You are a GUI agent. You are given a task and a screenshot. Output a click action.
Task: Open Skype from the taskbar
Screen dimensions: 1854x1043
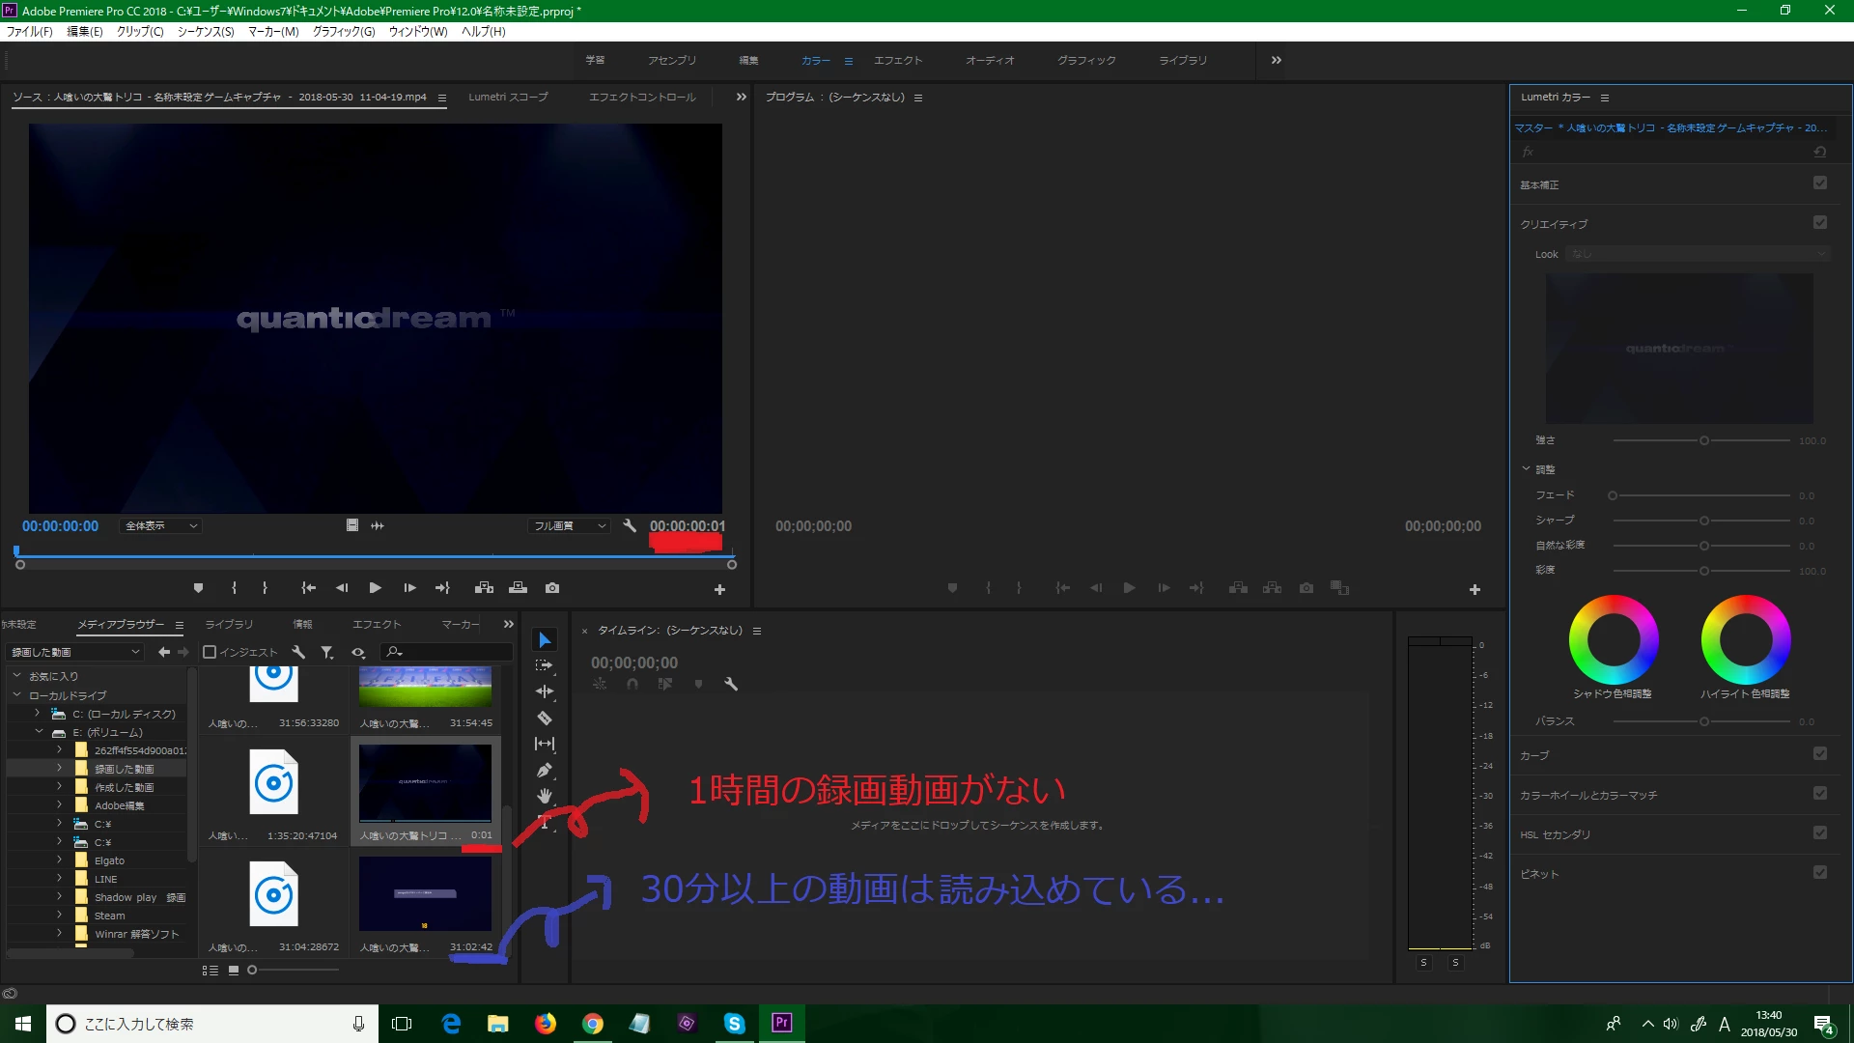click(x=735, y=1024)
